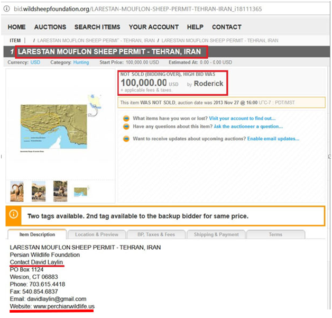Open the HOME menu item

[x=17, y=27]
